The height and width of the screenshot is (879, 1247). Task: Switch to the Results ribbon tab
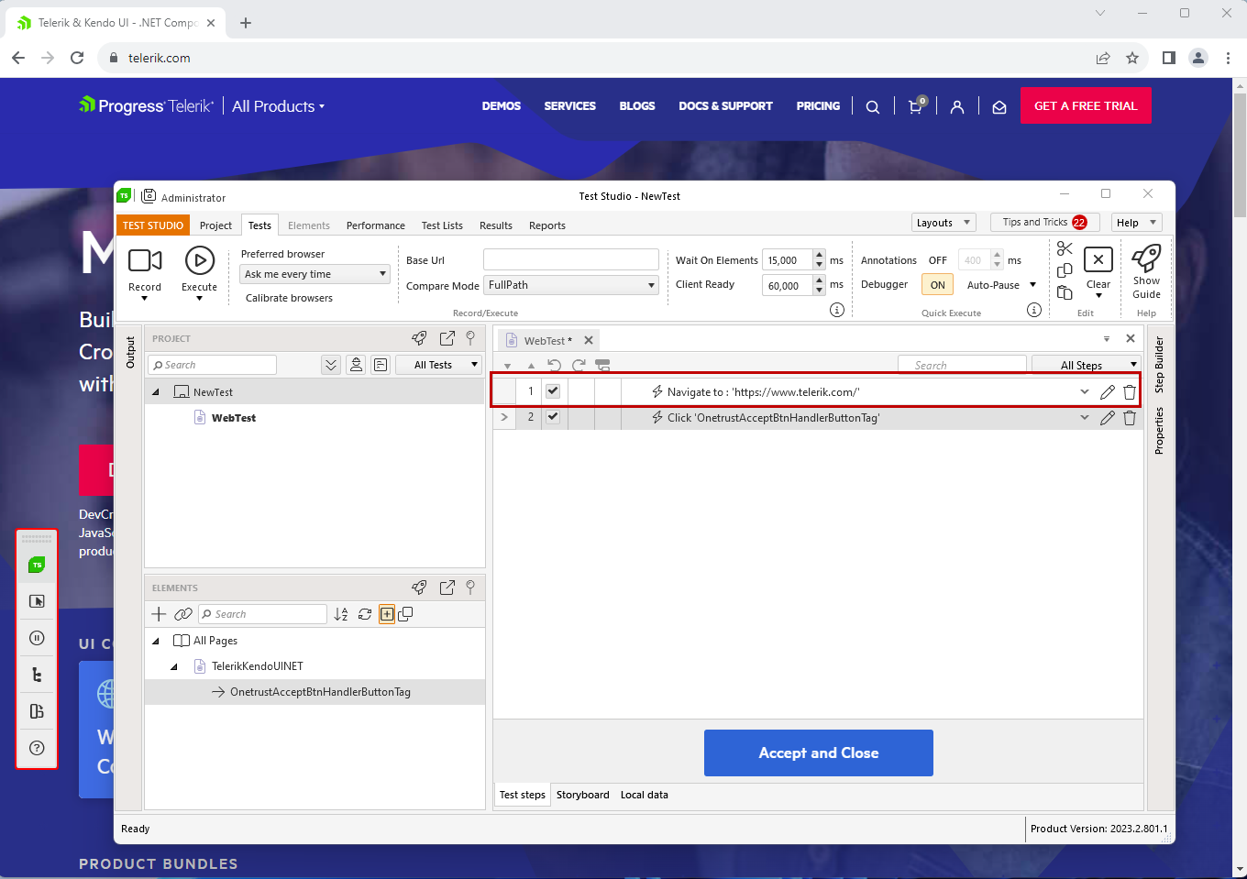pyautogui.click(x=496, y=225)
